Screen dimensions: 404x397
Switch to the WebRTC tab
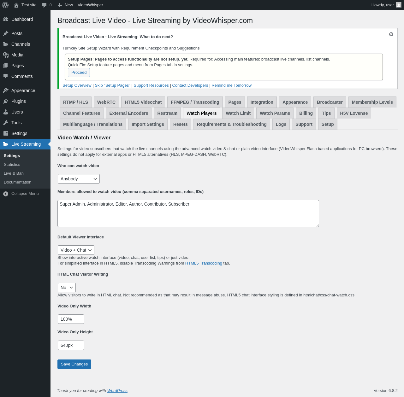(106, 102)
